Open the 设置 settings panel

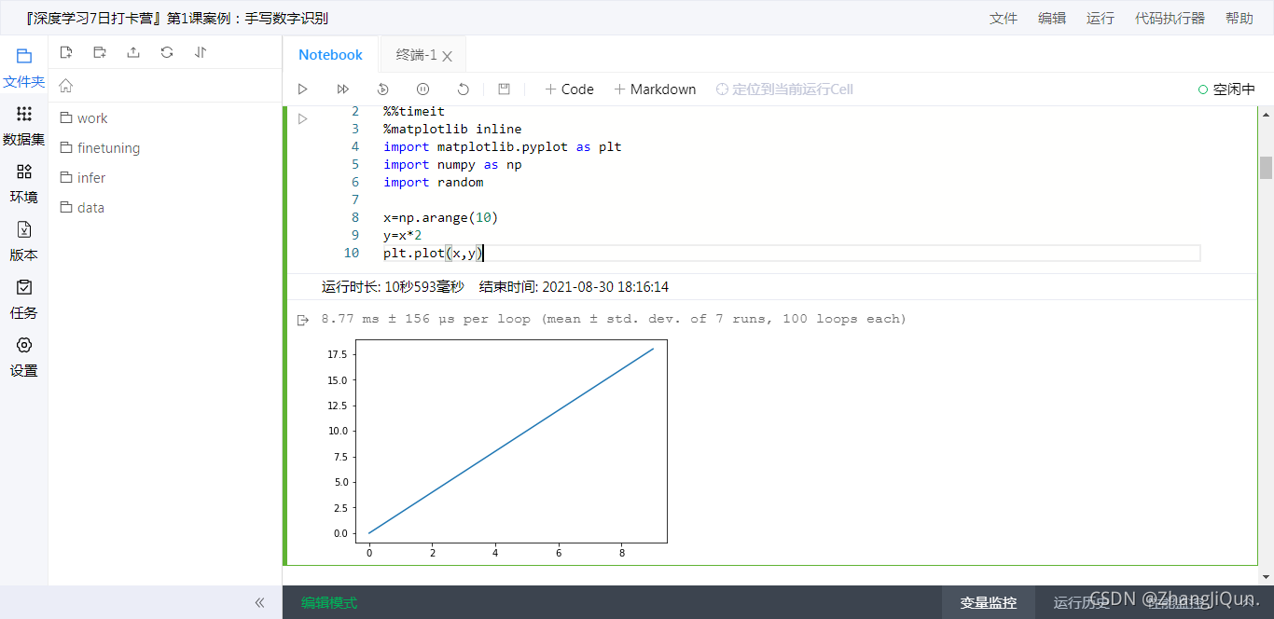pyautogui.click(x=24, y=357)
